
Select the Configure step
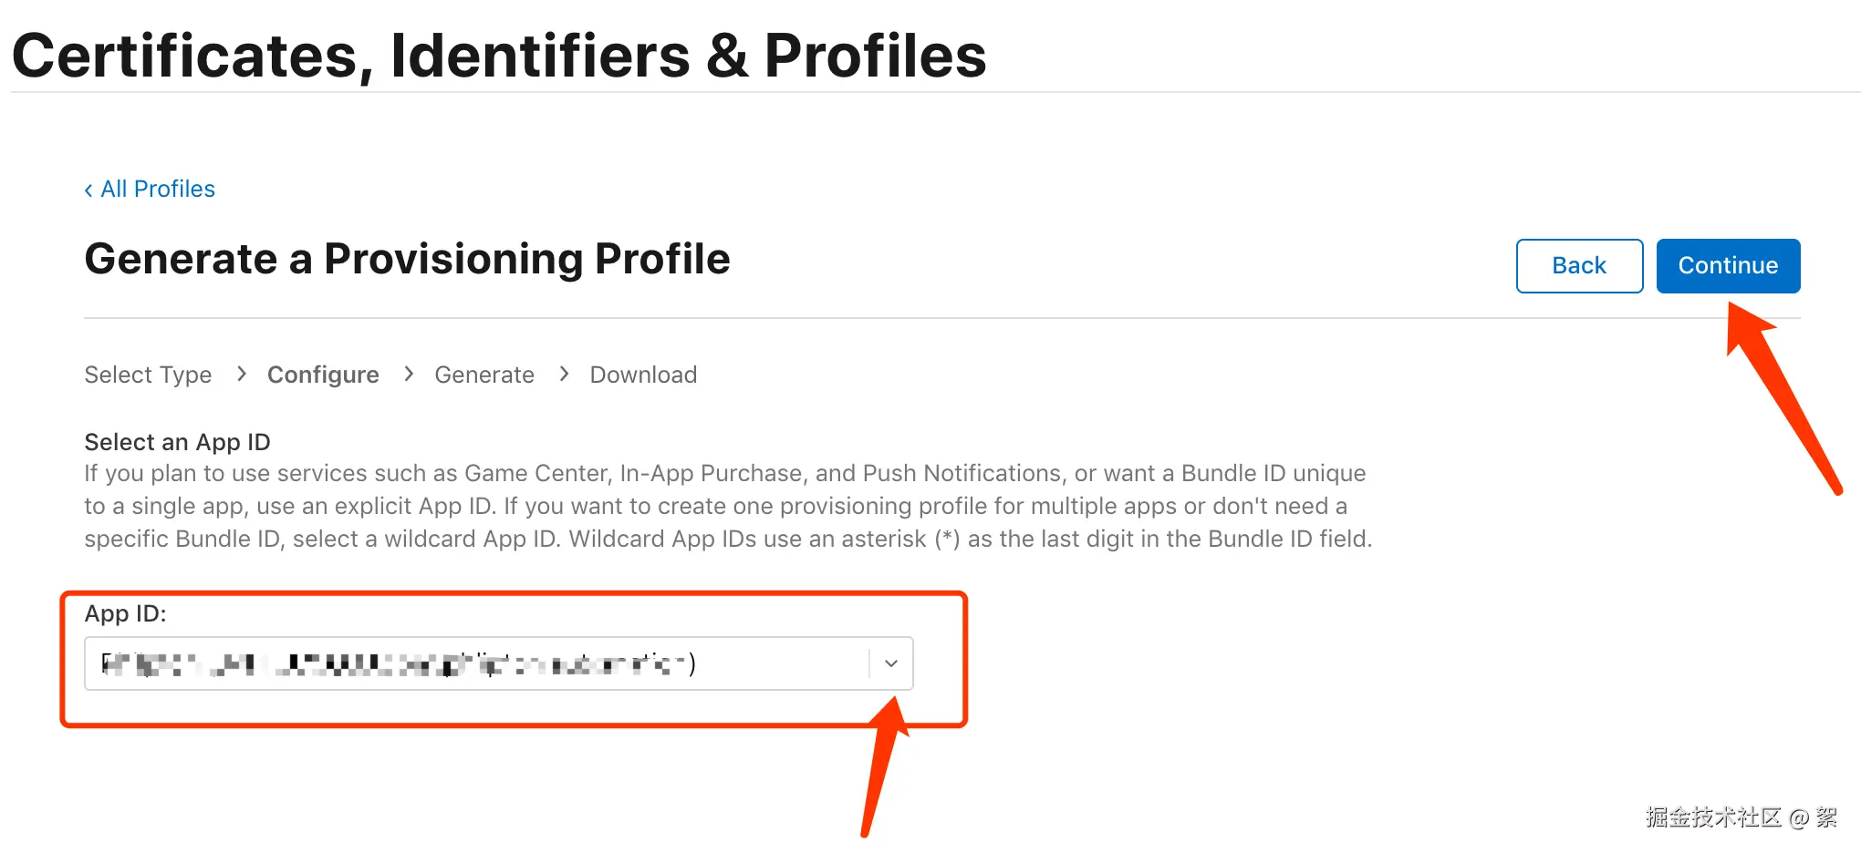tap(323, 375)
